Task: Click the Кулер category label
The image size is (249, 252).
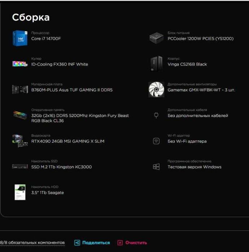Action: [36, 59]
